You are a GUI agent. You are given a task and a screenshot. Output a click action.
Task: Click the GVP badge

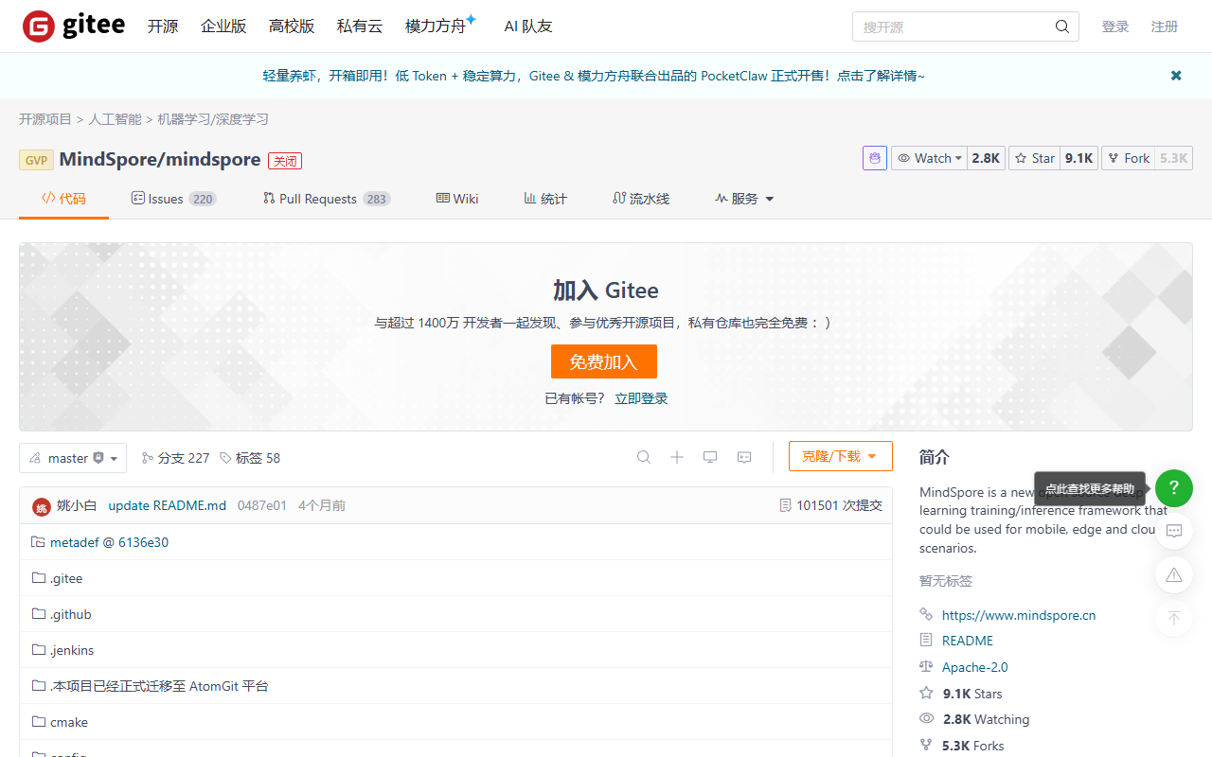click(36, 160)
